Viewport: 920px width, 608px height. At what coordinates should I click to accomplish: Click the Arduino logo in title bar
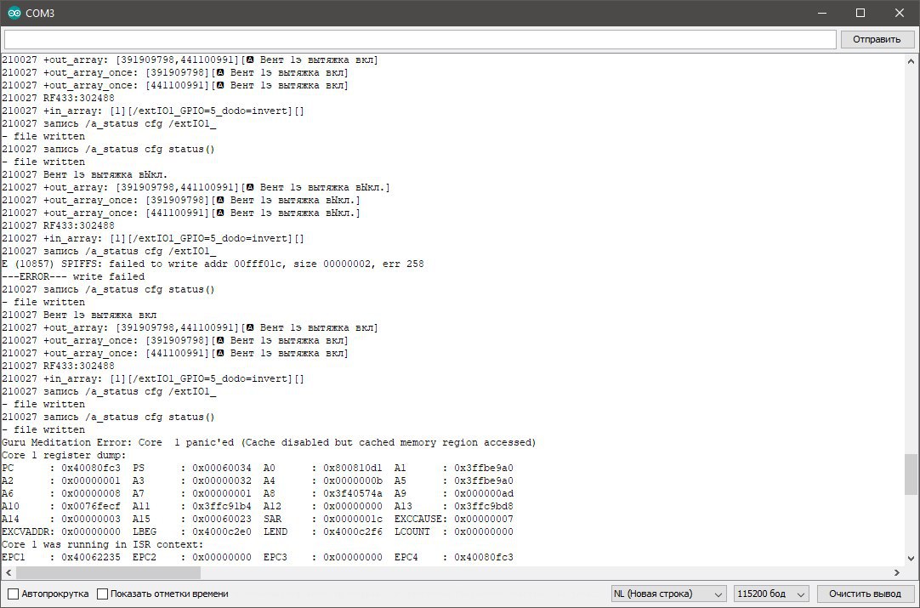(x=14, y=13)
